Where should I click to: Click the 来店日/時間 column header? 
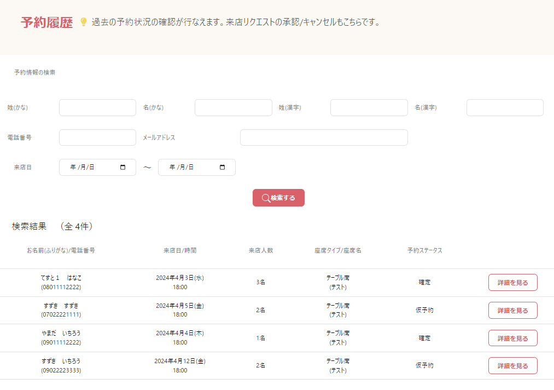[180, 250]
